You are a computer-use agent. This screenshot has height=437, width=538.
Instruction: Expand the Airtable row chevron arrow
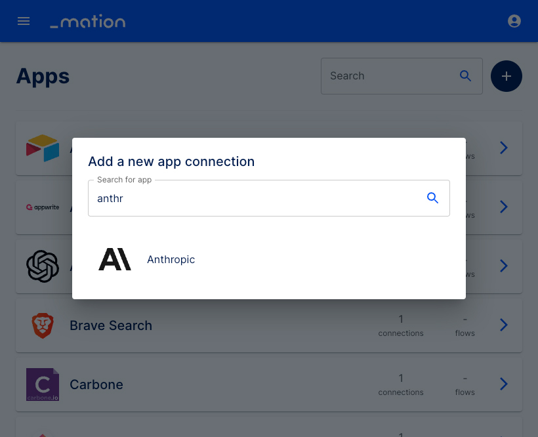503,148
